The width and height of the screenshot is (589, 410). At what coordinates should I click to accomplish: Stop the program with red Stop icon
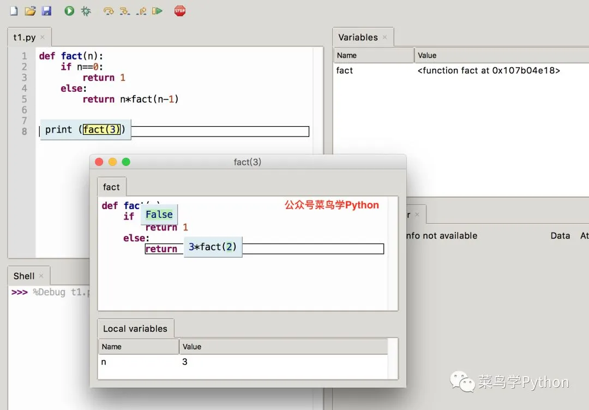pyautogui.click(x=180, y=11)
